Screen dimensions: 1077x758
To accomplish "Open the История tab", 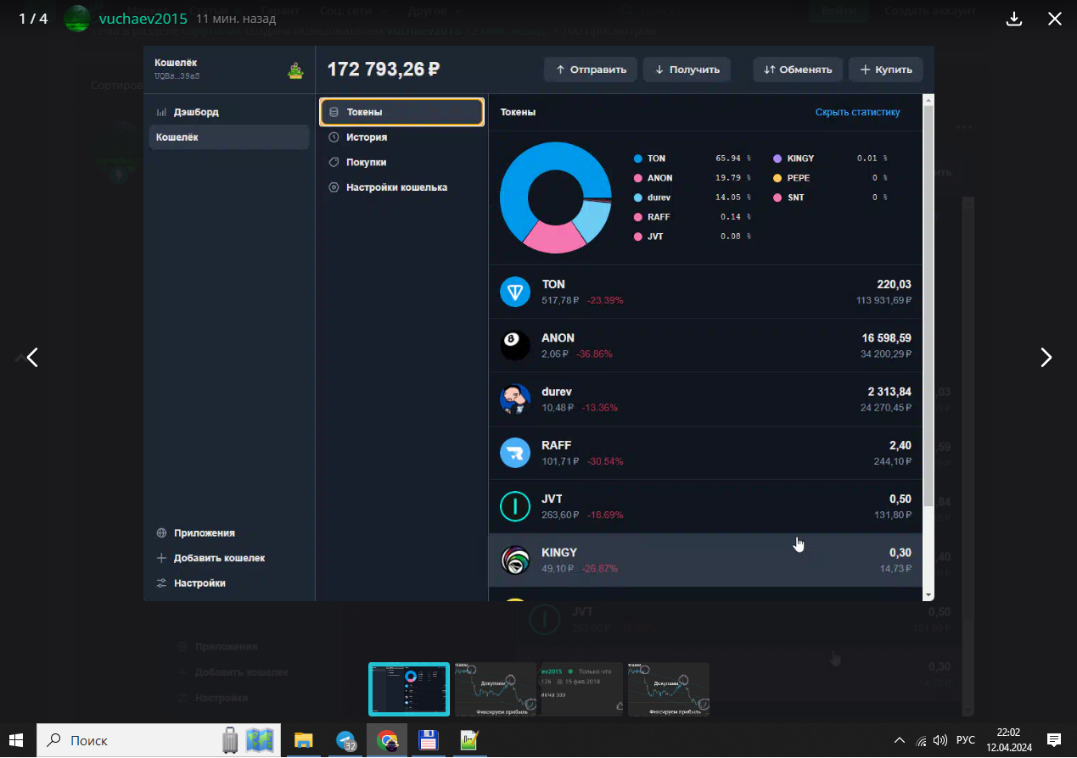I will pyautogui.click(x=401, y=137).
